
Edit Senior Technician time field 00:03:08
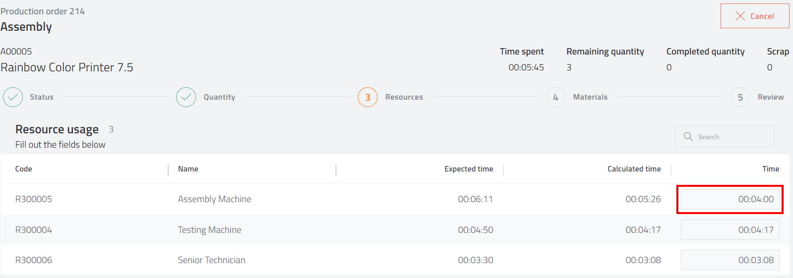(730, 260)
